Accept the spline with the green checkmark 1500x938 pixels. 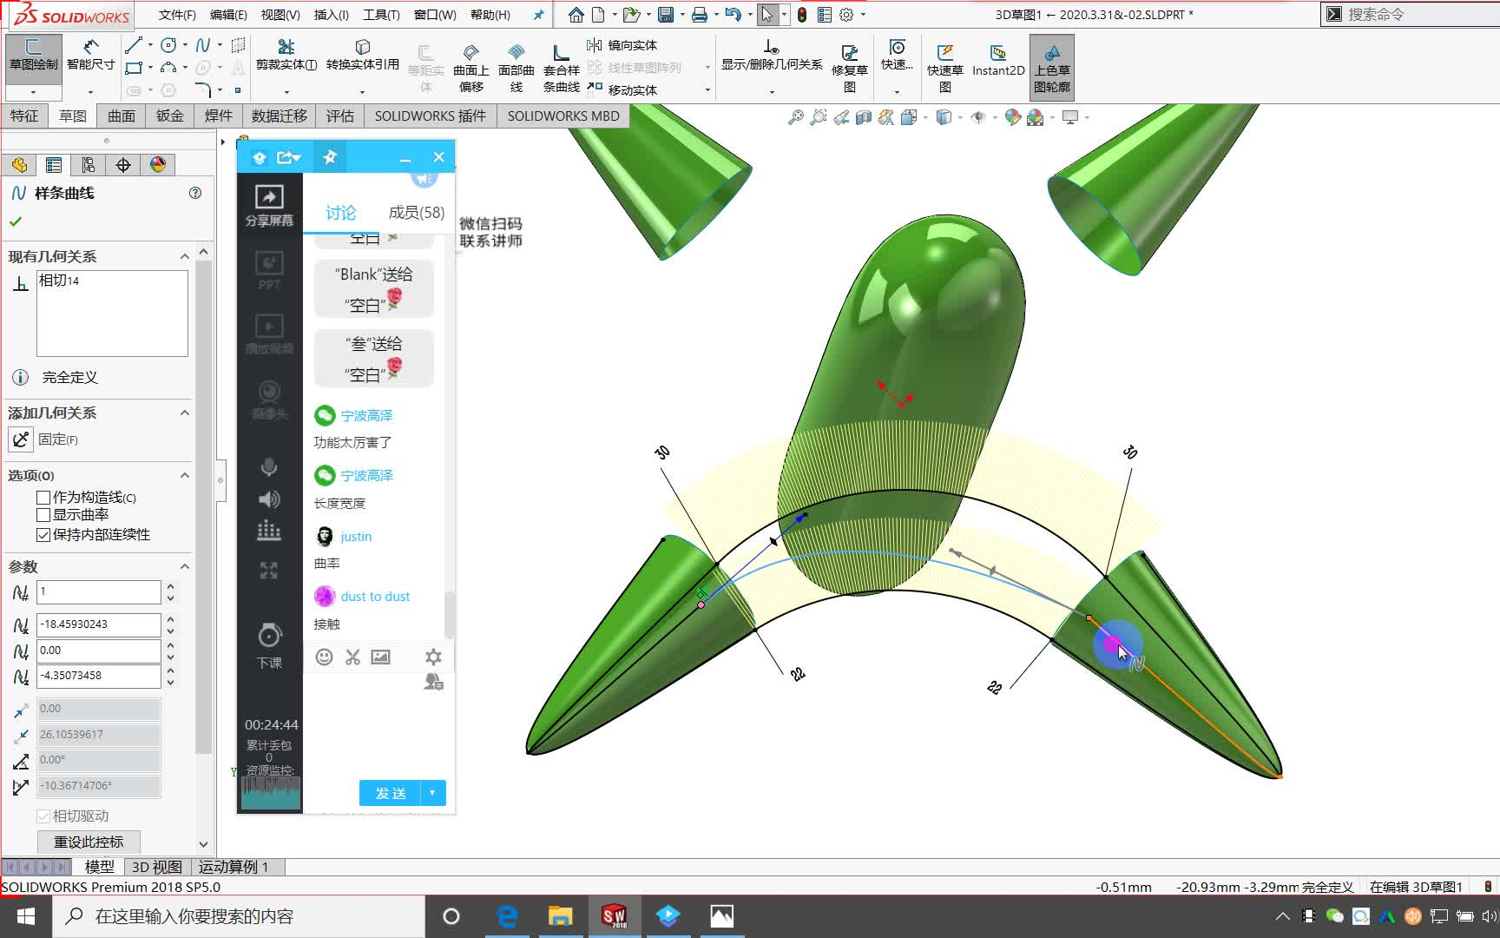[15, 221]
